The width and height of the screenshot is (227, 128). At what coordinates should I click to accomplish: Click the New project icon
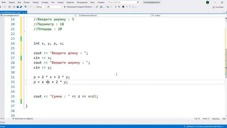(x=10, y=7)
